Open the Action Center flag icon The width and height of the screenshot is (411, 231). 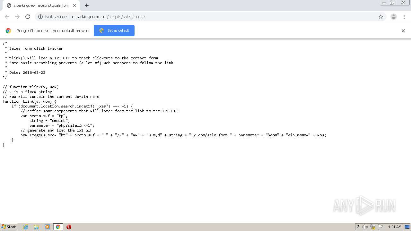coord(380,227)
